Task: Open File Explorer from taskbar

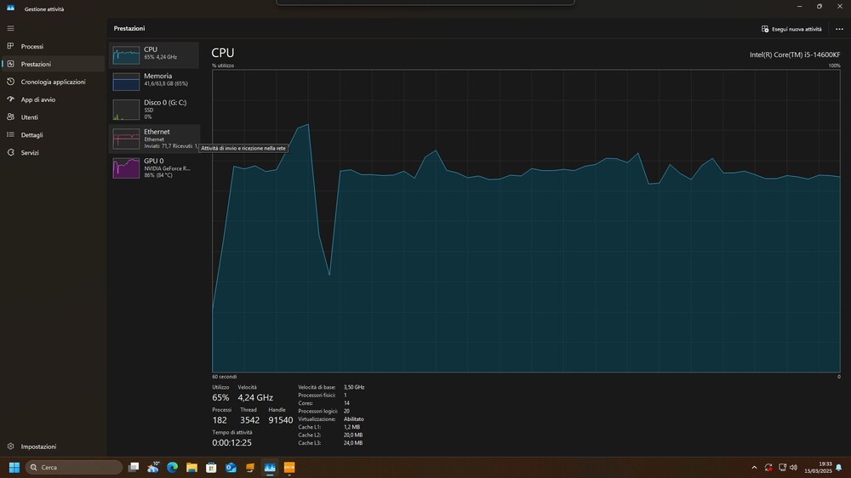Action: click(191, 467)
